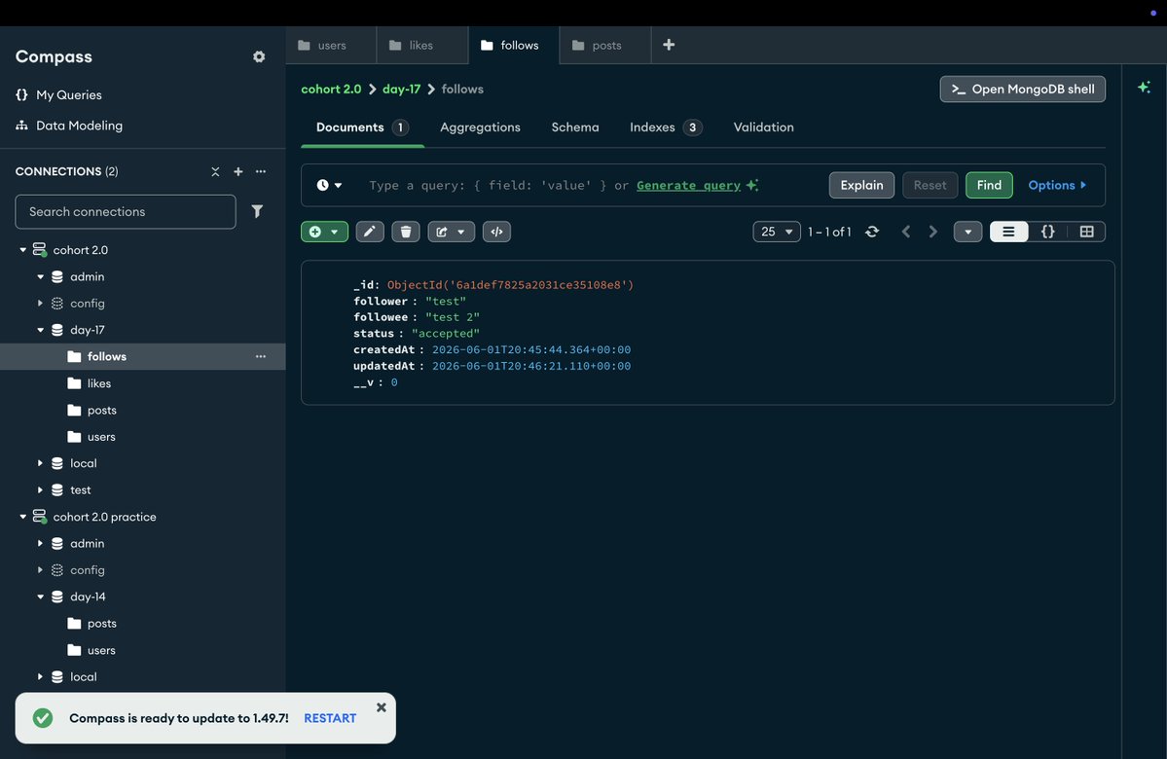This screenshot has width=1167, height=759.
Task: Open new tab with plus icon
Action: pyautogui.click(x=669, y=45)
